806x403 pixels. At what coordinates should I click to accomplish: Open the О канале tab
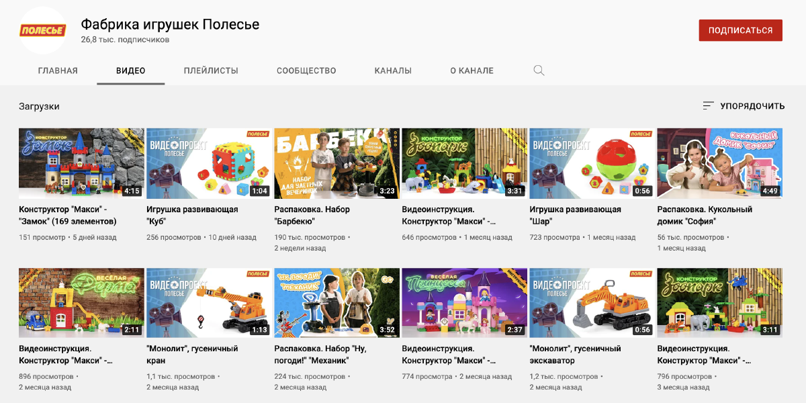[x=472, y=71]
